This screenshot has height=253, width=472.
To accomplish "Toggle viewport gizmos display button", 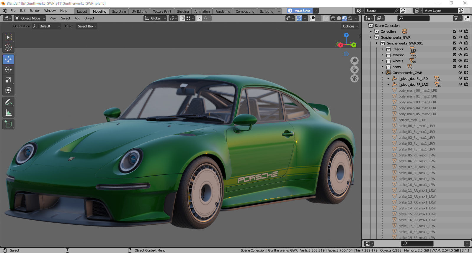I will pyautogui.click(x=299, y=18).
